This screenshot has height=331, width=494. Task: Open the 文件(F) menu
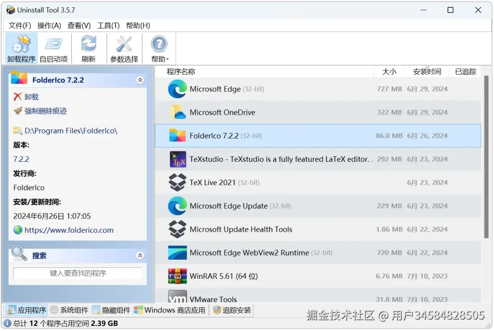coord(20,26)
